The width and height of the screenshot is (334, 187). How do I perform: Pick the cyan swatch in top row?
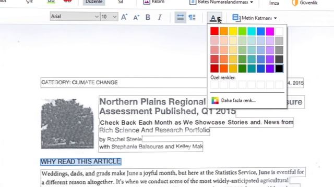pos(252,31)
